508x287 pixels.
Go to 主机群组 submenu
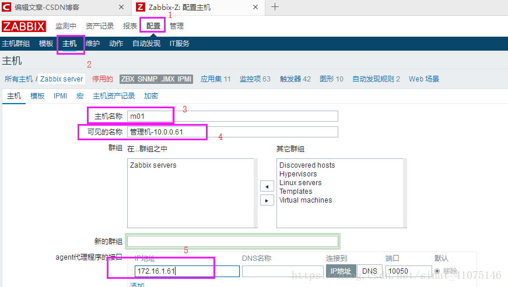coord(16,43)
